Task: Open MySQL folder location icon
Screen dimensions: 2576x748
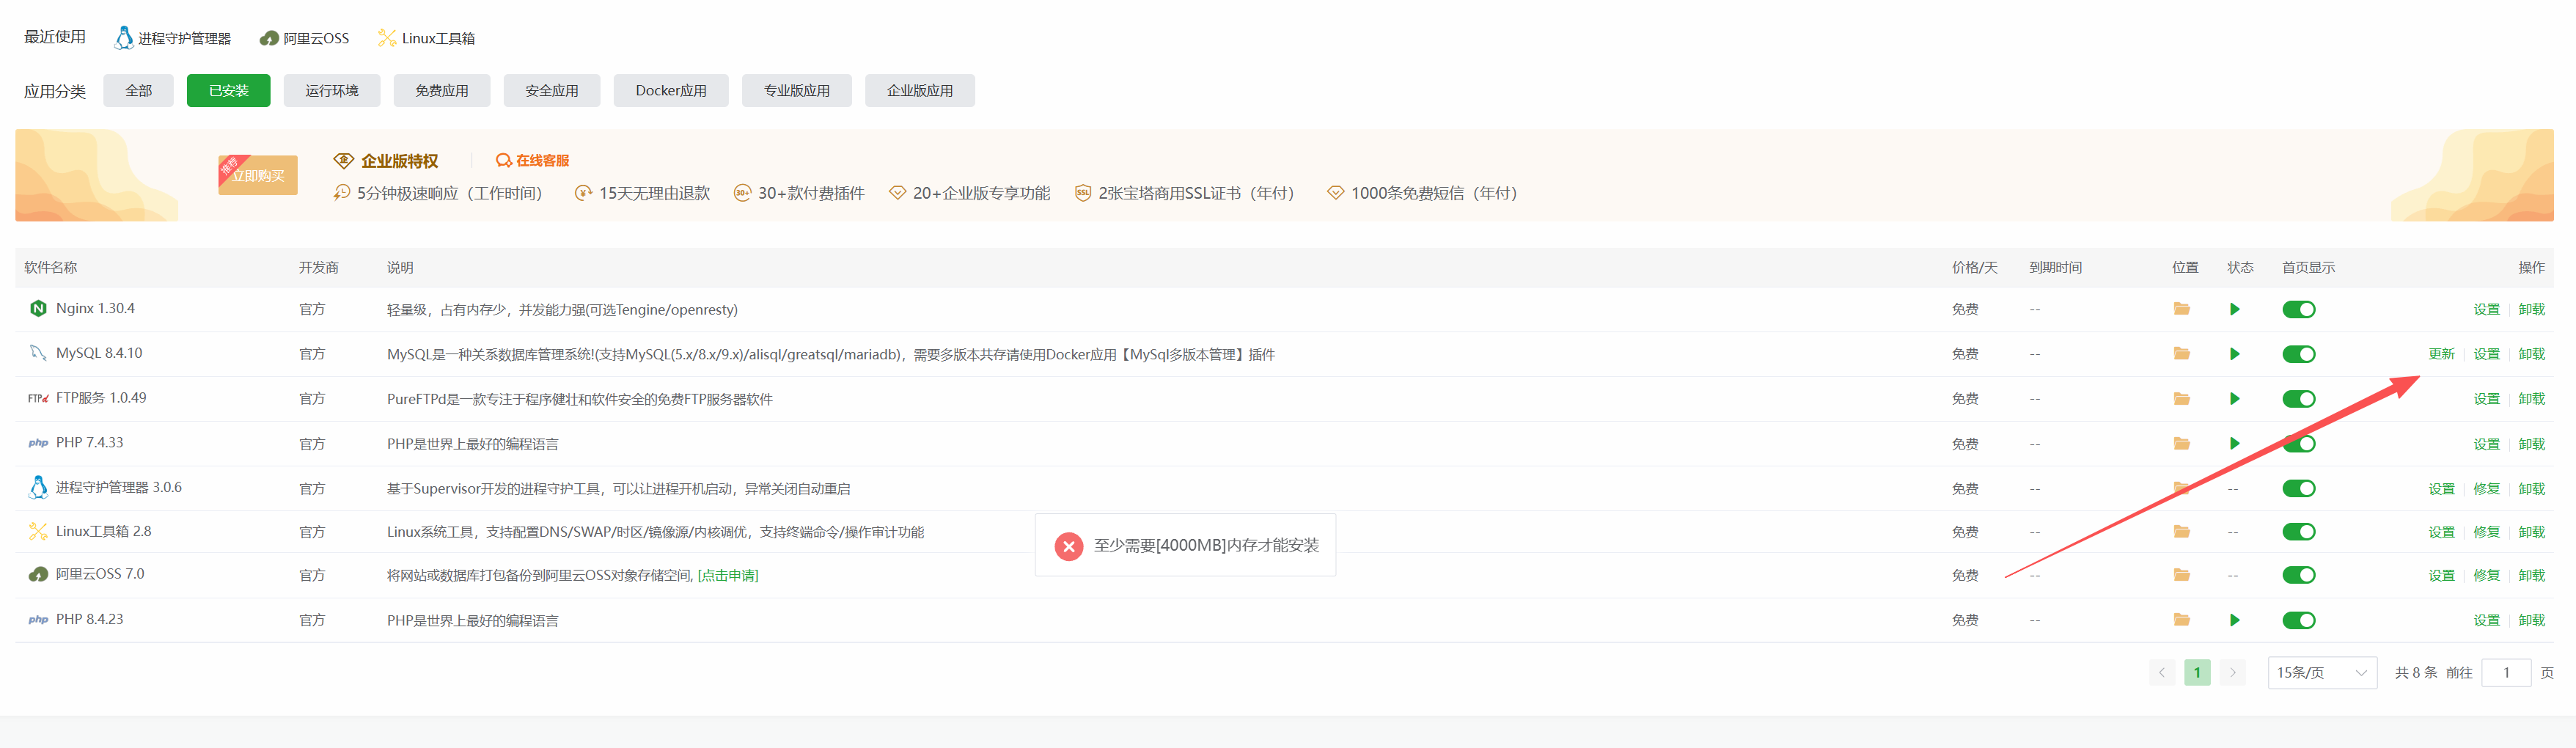Action: (2181, 354)
